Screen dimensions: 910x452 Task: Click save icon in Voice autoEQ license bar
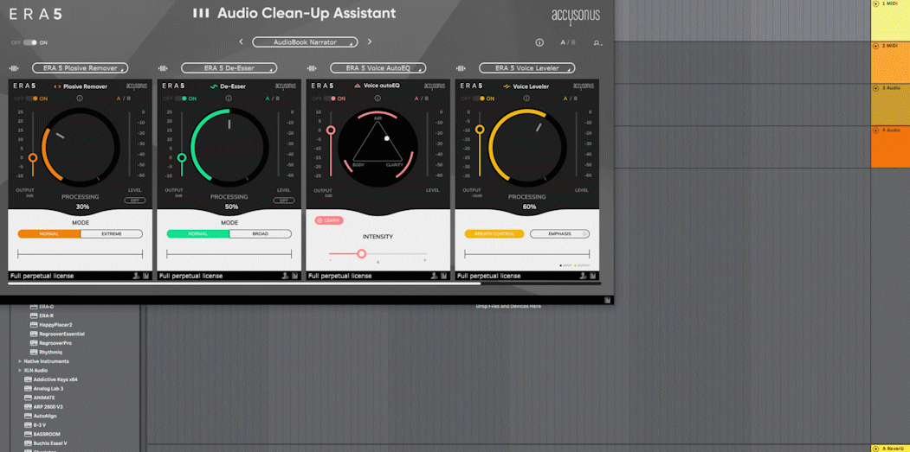click(x=444, y=276)
